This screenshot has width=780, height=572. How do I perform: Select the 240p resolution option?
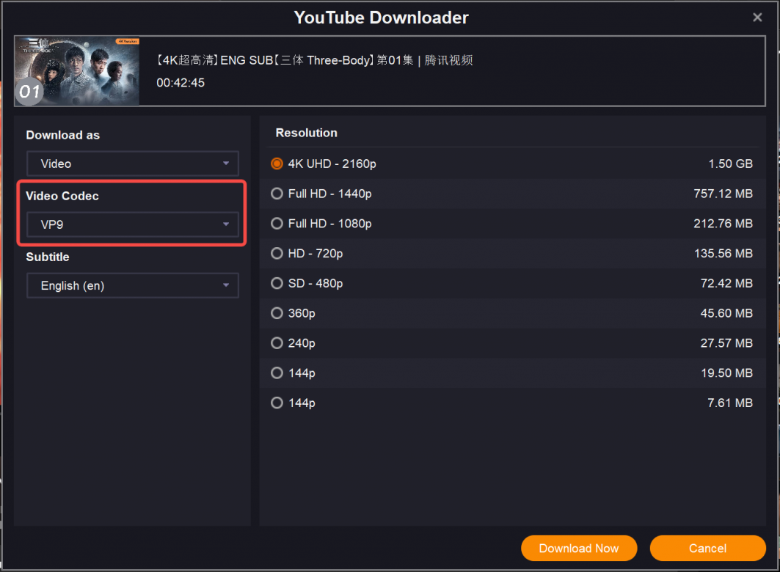(277, 343)
